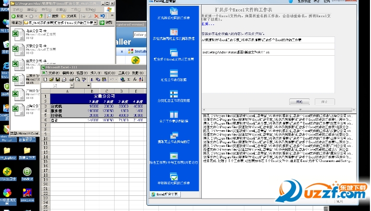Select the 广州分公司 file in Explorer

[x=26, y=95]
